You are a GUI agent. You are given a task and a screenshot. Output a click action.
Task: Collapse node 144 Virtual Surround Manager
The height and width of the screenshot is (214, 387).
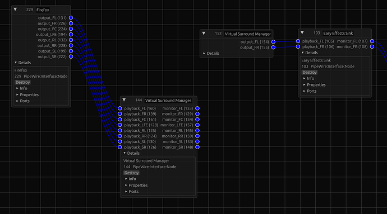pyautogui.click(x=124, y=100)
